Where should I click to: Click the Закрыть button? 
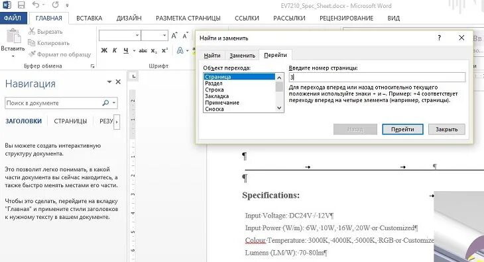pos(446,129)
